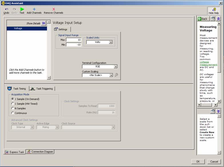The height and width of the screenshot is (167, 224).
Task: Select N Samples acquisition mode
Action: point(13,108)
